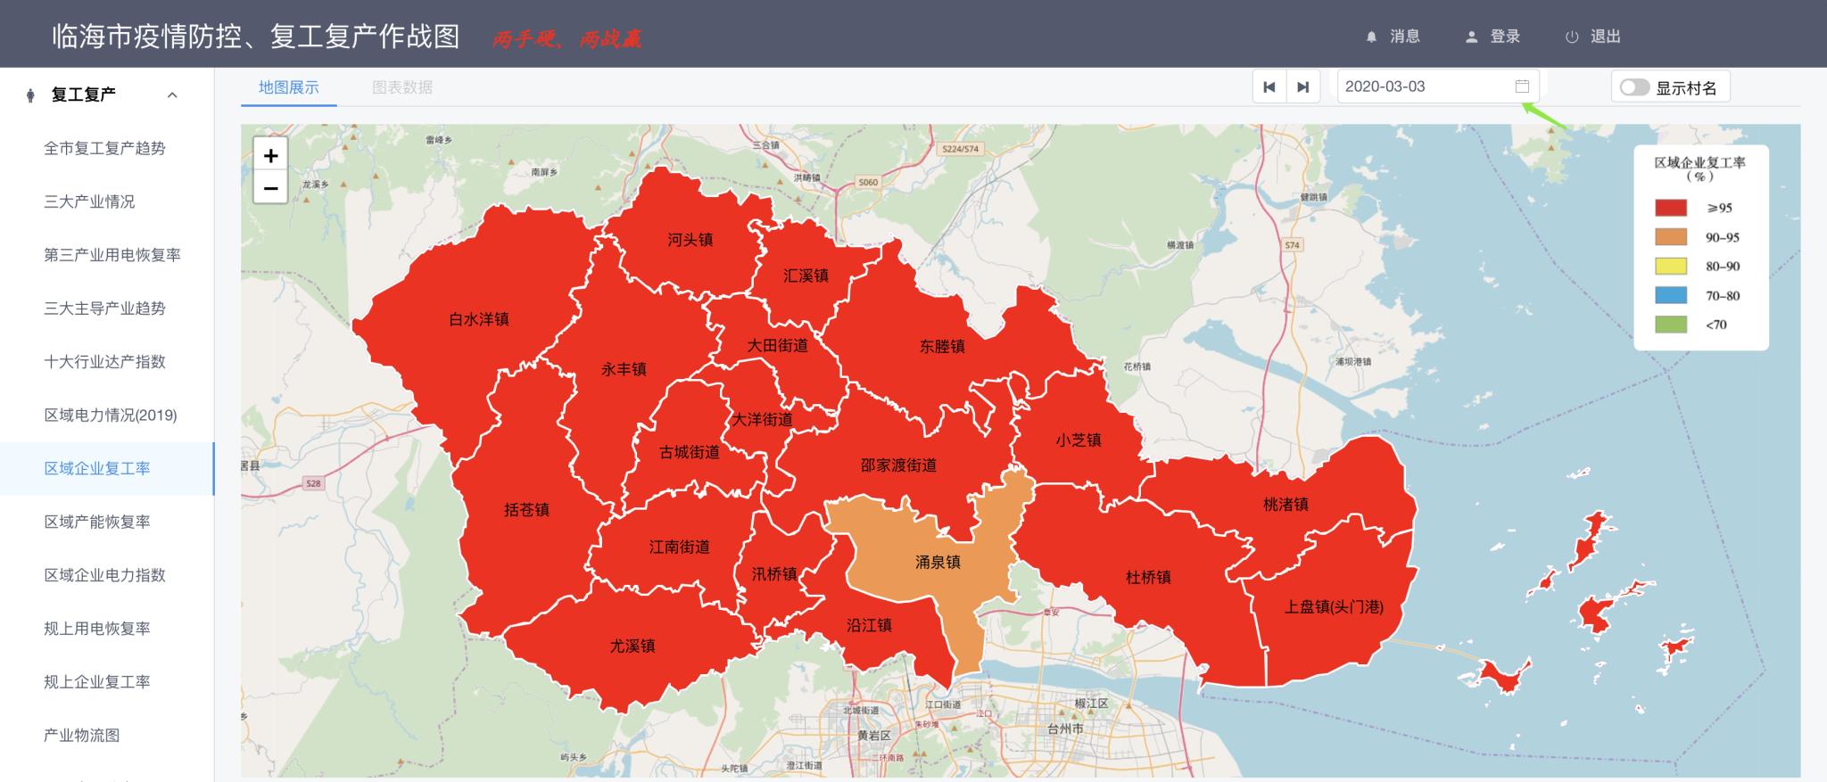Viewport: 1827px width, 782px height.
Task: Open 全市复工复产趋势 in sidebar
Action: [104, 148]
